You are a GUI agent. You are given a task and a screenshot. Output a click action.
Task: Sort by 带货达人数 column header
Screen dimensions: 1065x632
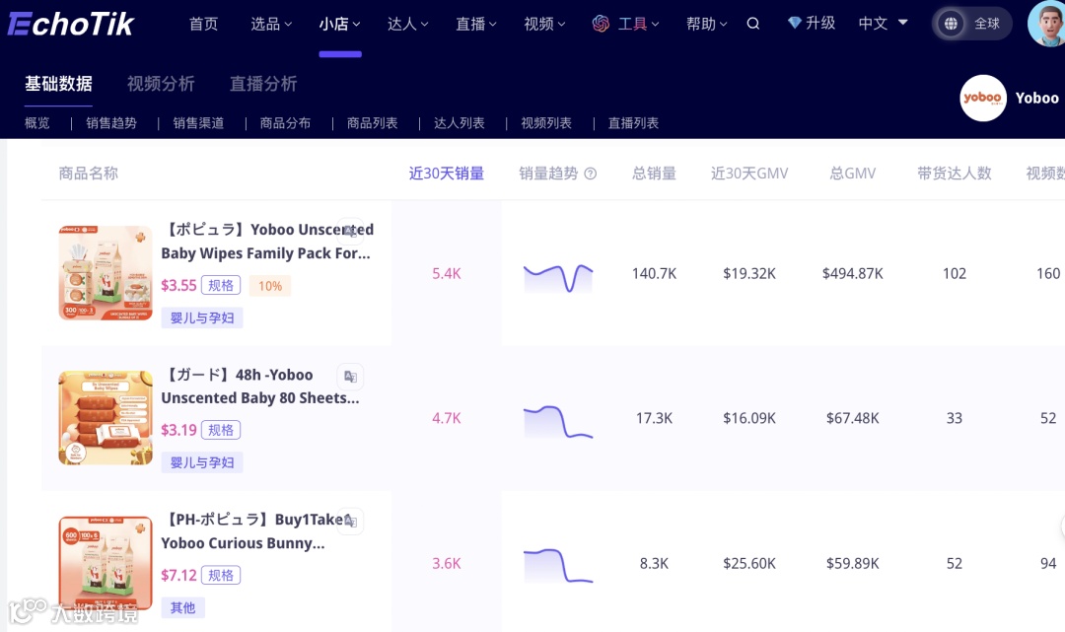[x=955, y=174]
